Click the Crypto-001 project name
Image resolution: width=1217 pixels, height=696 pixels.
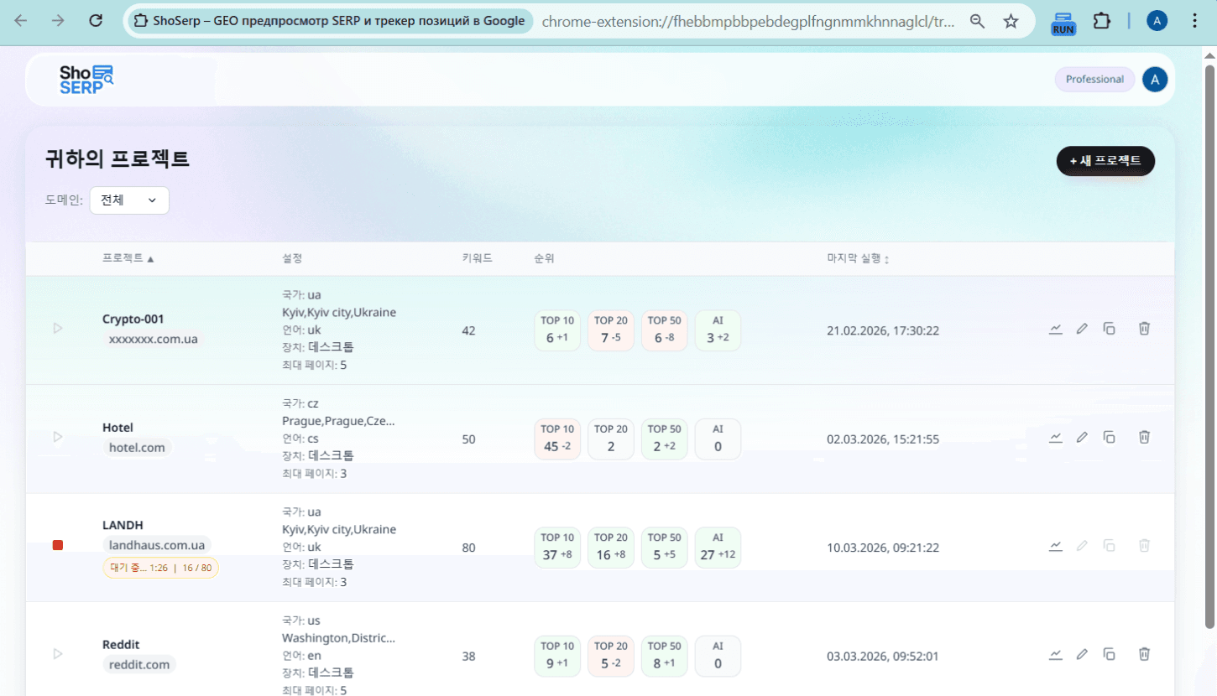coord(133,319)
